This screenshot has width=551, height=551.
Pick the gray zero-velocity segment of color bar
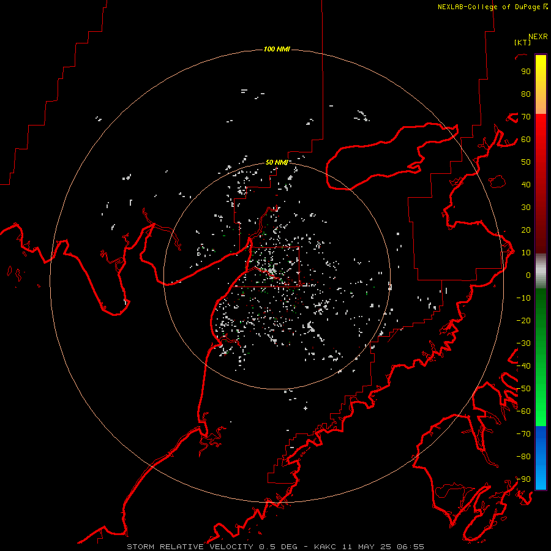click(541, 271)
